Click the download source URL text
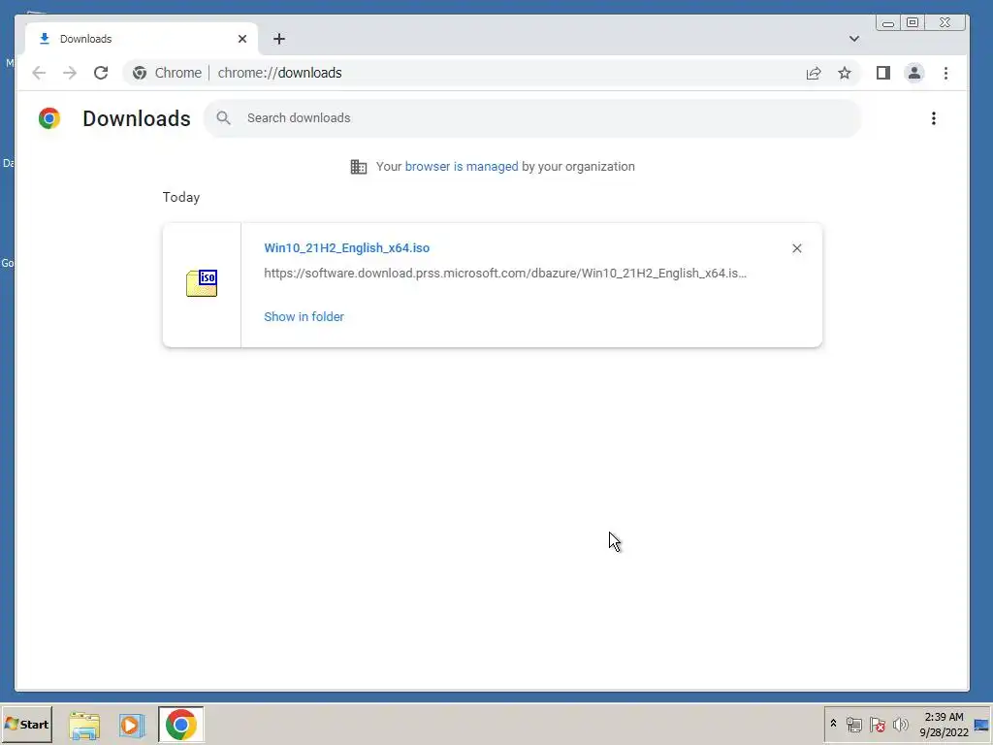The width and height of the screenshot is (993, 745). click(x=505, y=273)
